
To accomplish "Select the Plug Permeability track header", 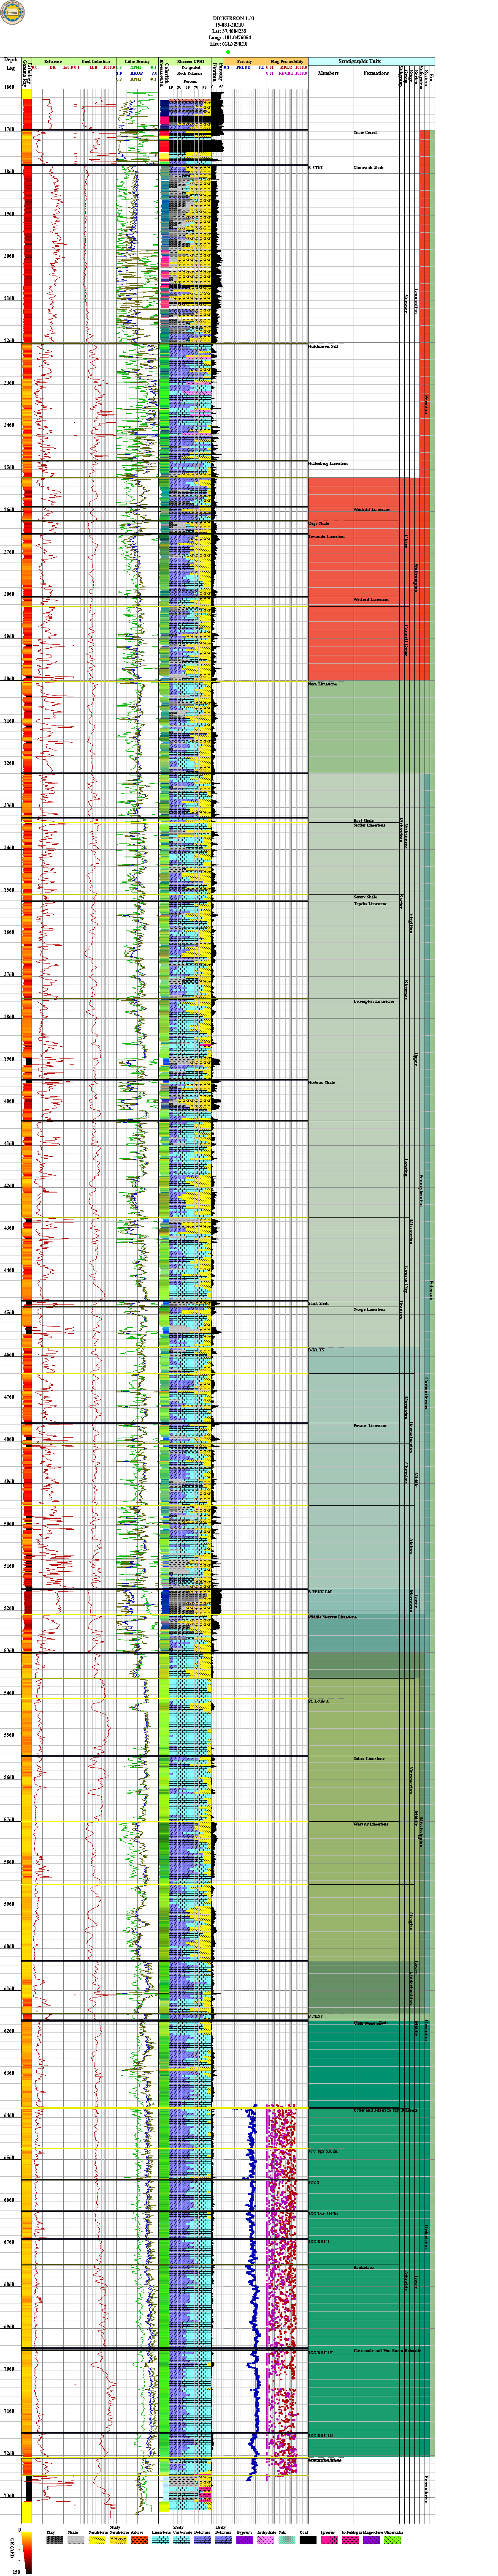I will coord(287,62).
